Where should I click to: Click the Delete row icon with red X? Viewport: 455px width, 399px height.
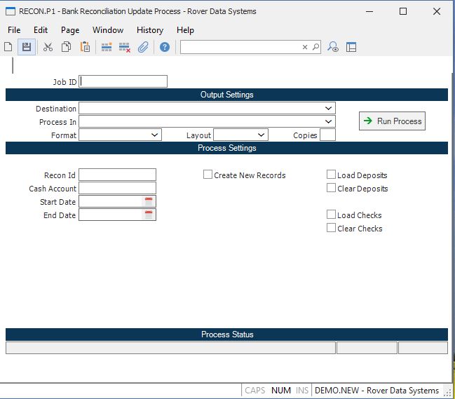125,47
